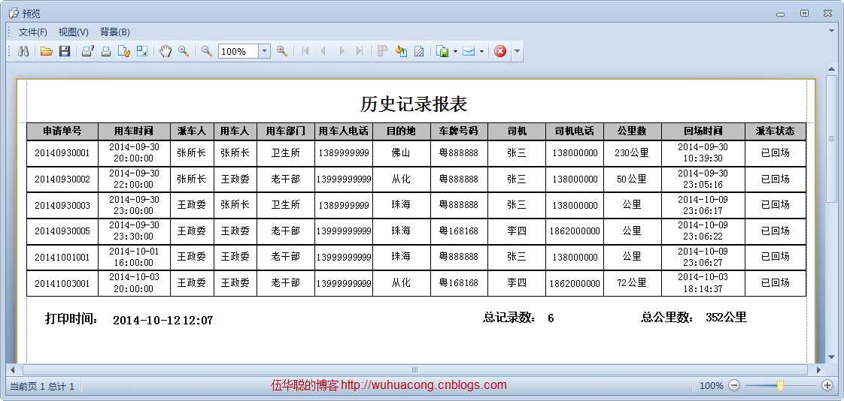Screen dimensions: 844x401
Task: Click the toolbar Zoom Out magnifier
Action: point(207,52)
